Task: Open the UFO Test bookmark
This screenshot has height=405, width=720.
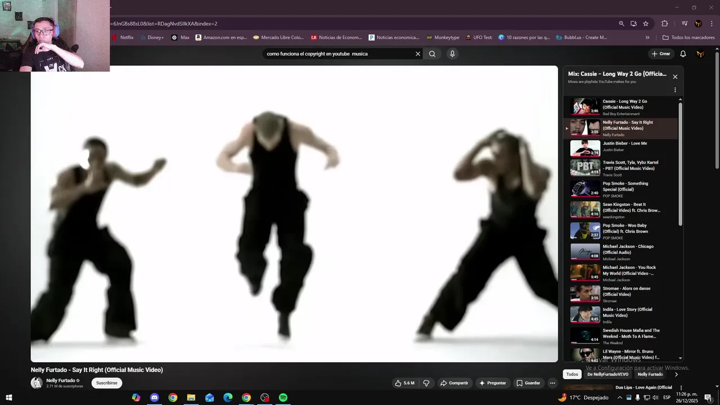Action: coord(479,38)
